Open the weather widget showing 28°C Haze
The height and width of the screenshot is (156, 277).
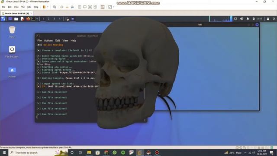[233, 153]
